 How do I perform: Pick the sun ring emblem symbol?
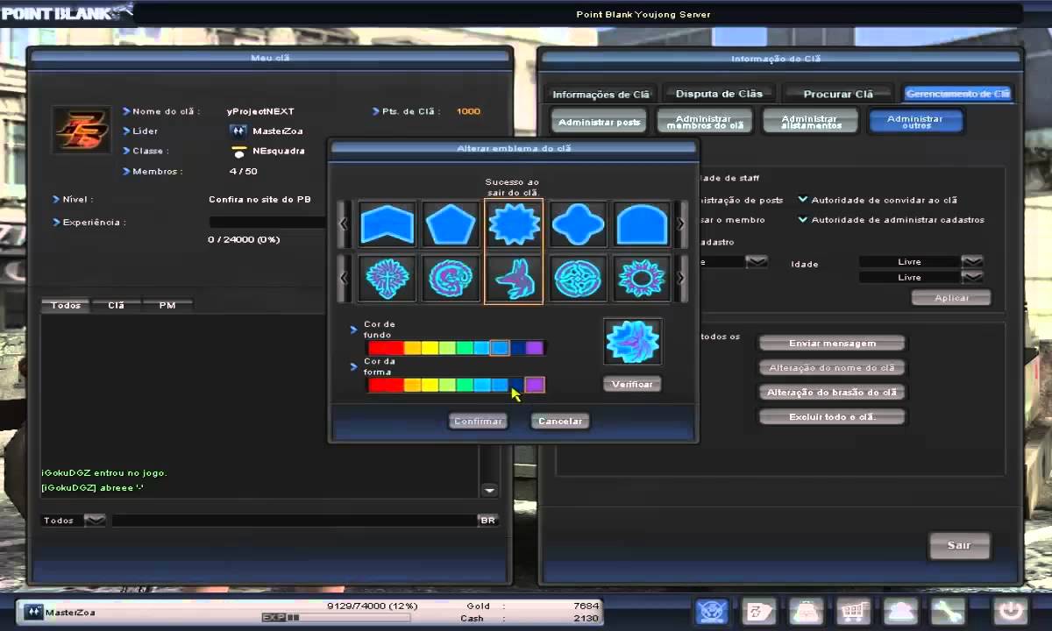643,278
